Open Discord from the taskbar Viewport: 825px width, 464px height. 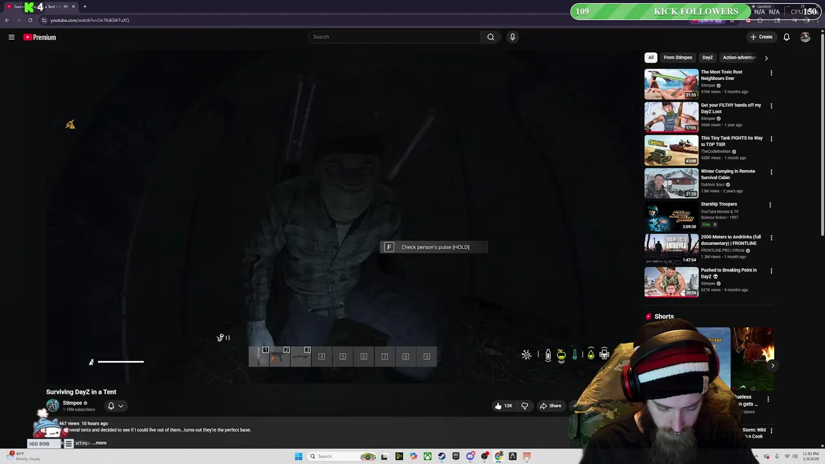point(471,456)
